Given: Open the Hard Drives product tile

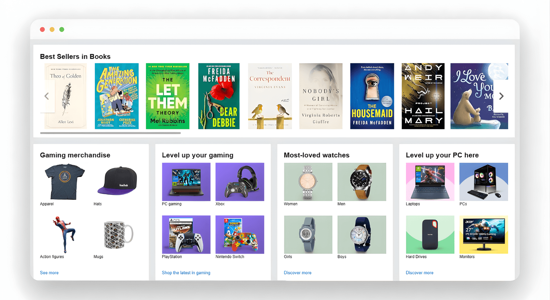Looking at the screenshot, I should (x=430, y=235).
